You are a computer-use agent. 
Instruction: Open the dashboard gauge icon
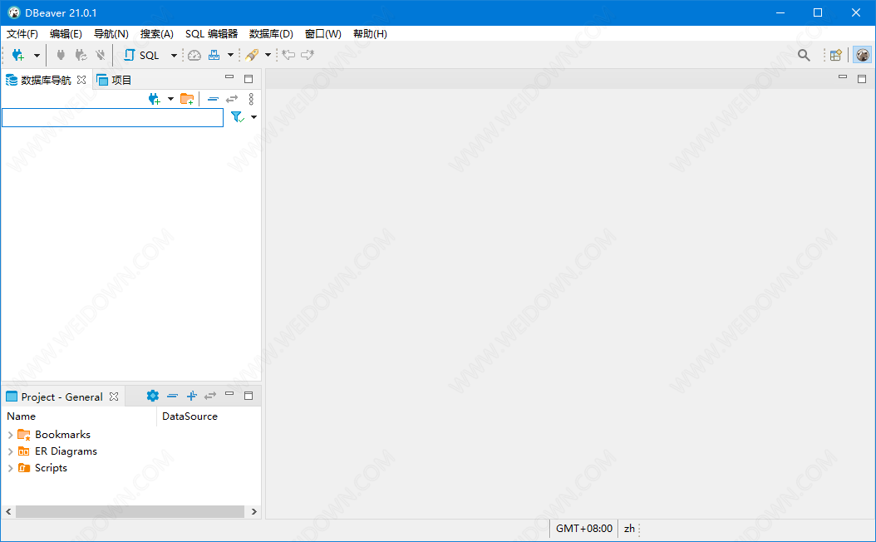194,55
